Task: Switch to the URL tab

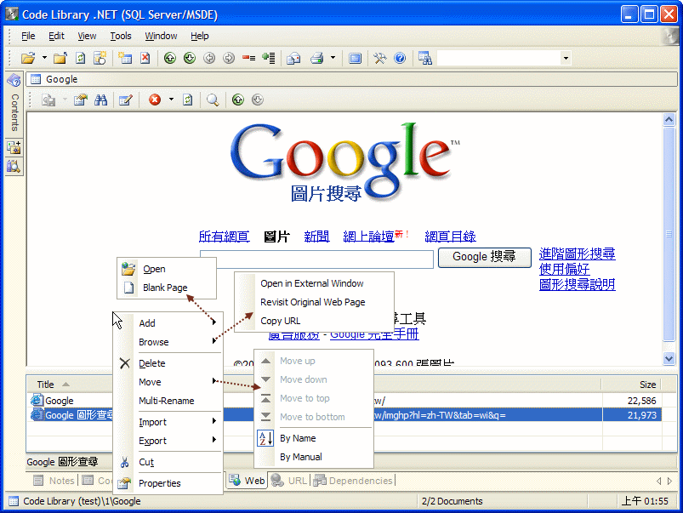Action: [x=289, y=481]
